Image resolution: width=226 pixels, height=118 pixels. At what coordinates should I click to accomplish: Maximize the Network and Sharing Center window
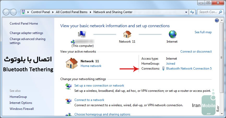click(x=208, y=3)
